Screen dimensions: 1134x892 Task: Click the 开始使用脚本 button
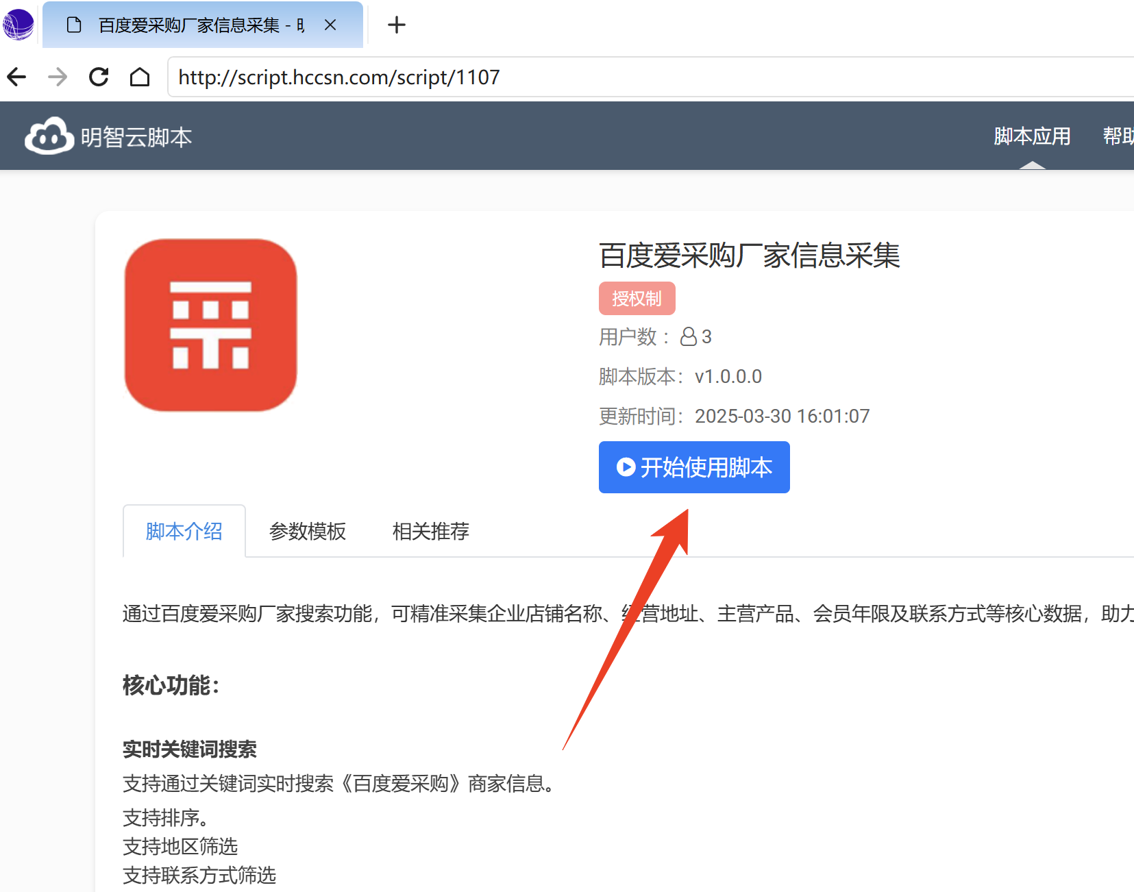pyautogui.click(x=694, y=467)
